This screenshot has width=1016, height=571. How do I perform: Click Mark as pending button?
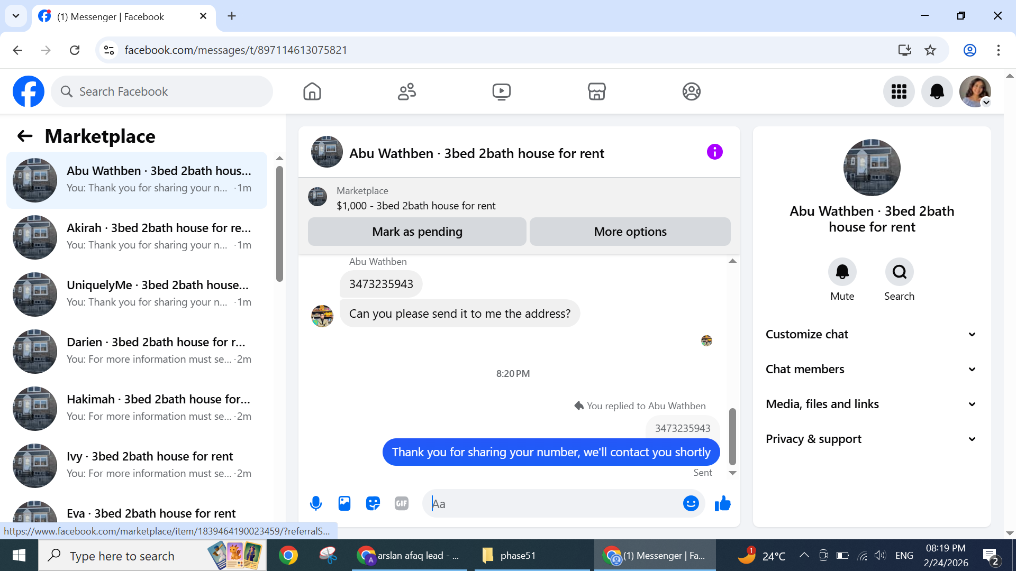(x=417, y=232)
